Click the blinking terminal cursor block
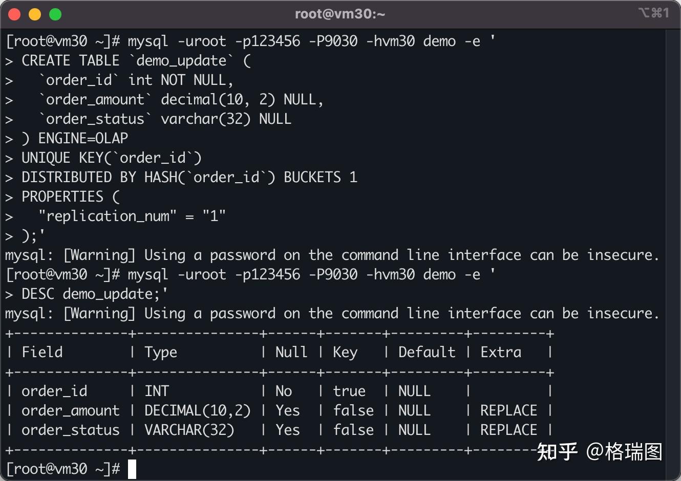This screenshot has height=481, width=681. (133, 469)
